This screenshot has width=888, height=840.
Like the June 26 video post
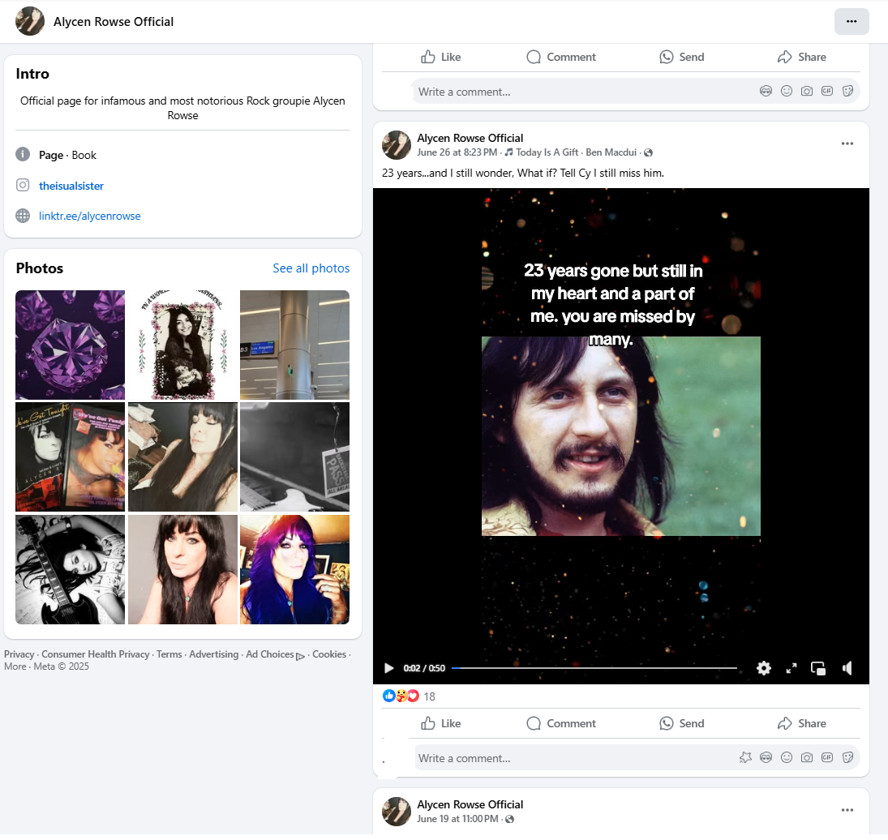[440, 722]
